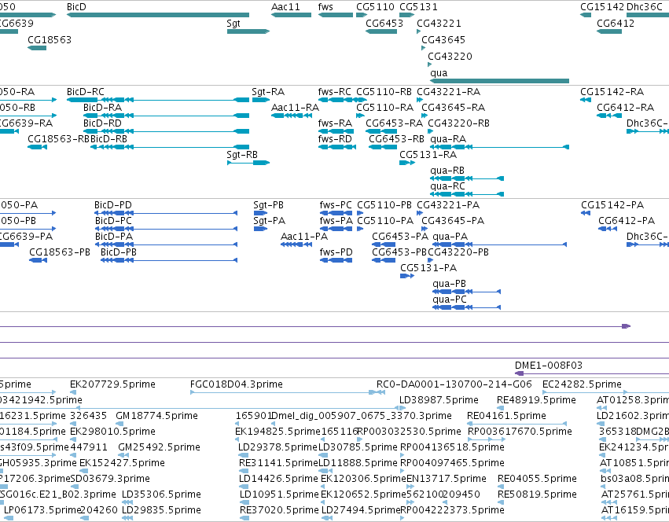This screenshot has width=669, height=522.
Task: Select the CG6412-RA transcript label
Action: coord(626,108)
